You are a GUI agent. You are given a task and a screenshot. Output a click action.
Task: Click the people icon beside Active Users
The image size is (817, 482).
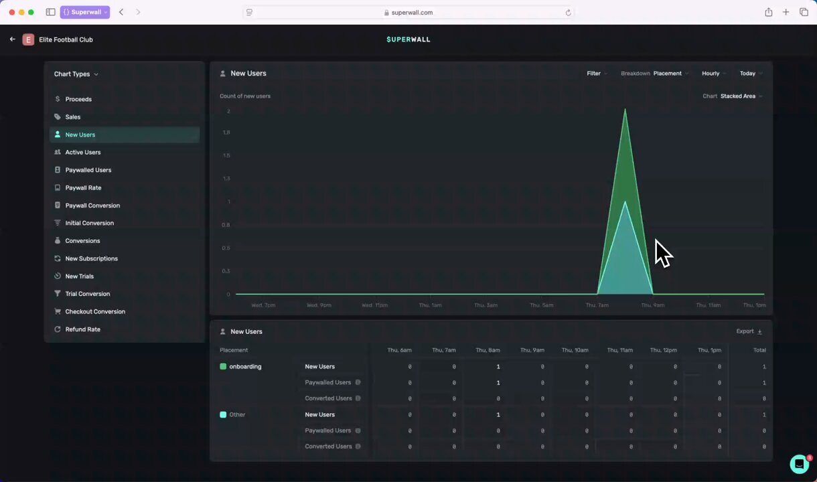pos(58,153)
